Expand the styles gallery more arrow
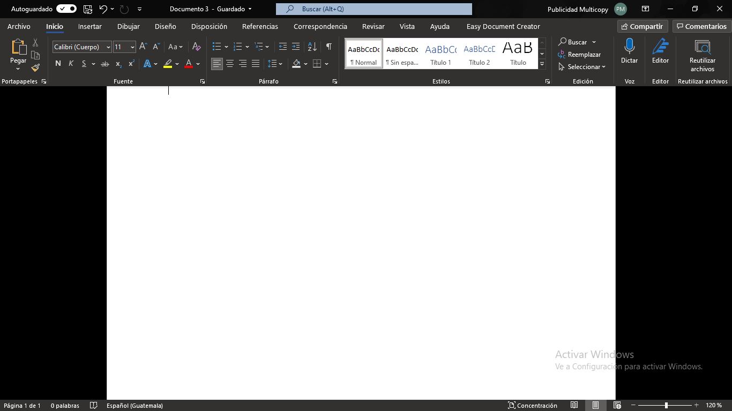 click(542, 64)
